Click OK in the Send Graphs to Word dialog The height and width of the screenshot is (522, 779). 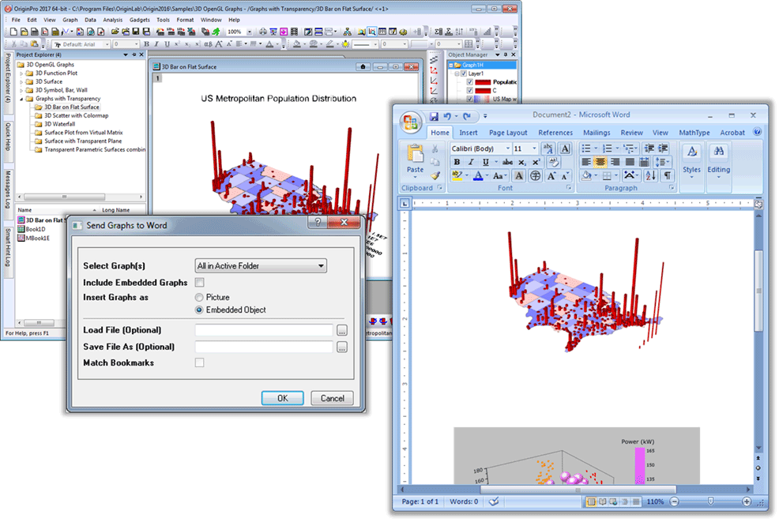pos(282,398)
